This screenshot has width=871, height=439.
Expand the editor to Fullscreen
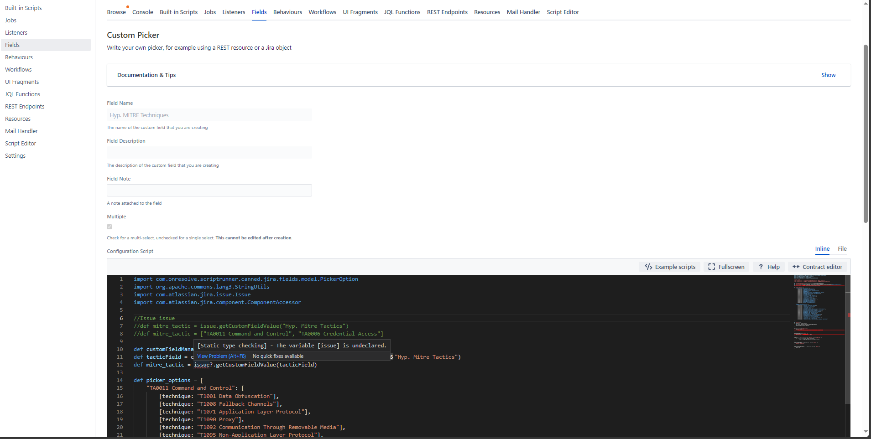(726, 267)
